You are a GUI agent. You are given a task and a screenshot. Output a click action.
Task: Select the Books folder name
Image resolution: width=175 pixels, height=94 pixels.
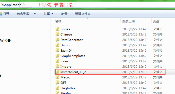click(65, 29)
